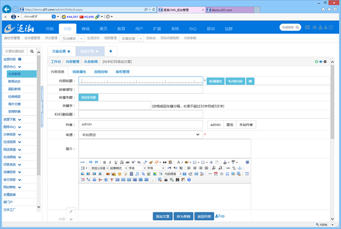
Task: Open the 段落格式 editor dropdown
Action: coord(118,168)
